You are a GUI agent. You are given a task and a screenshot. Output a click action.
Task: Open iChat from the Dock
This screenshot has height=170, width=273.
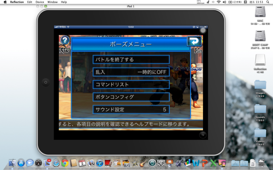point(30,163)
